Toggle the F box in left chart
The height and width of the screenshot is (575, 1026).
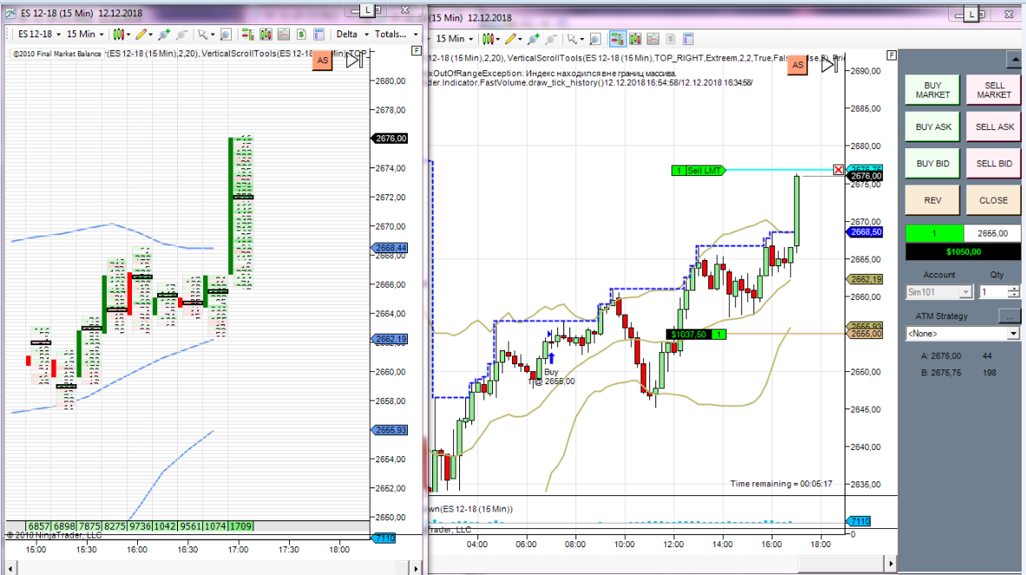tap(416, 50)
